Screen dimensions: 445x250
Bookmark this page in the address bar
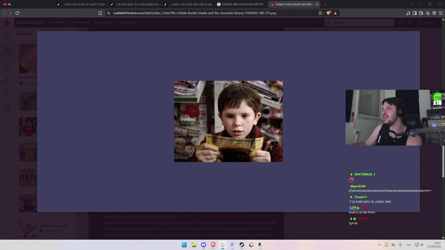[100, 13]
